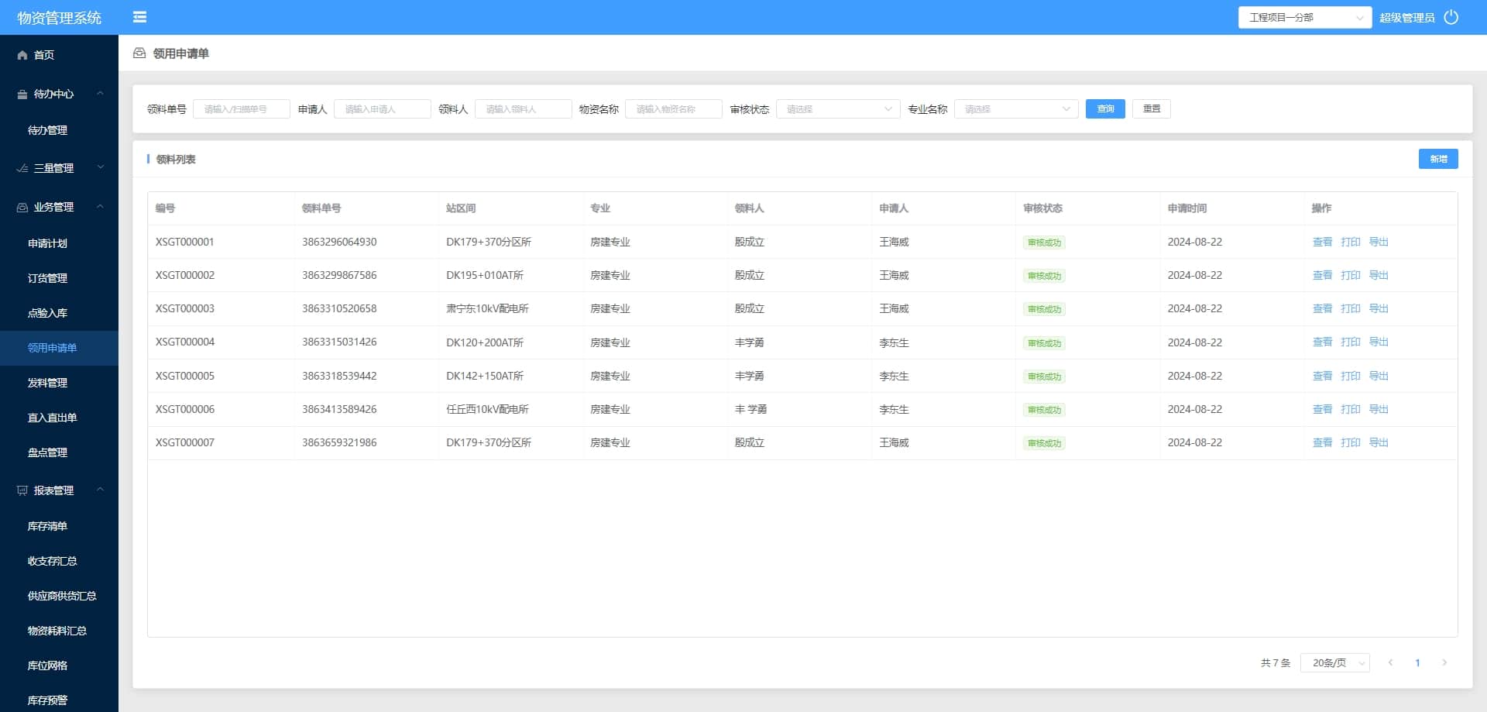Click the 待办中心 menu icon
Viewport: 1487px width, 712px height.
pos(22,94)
